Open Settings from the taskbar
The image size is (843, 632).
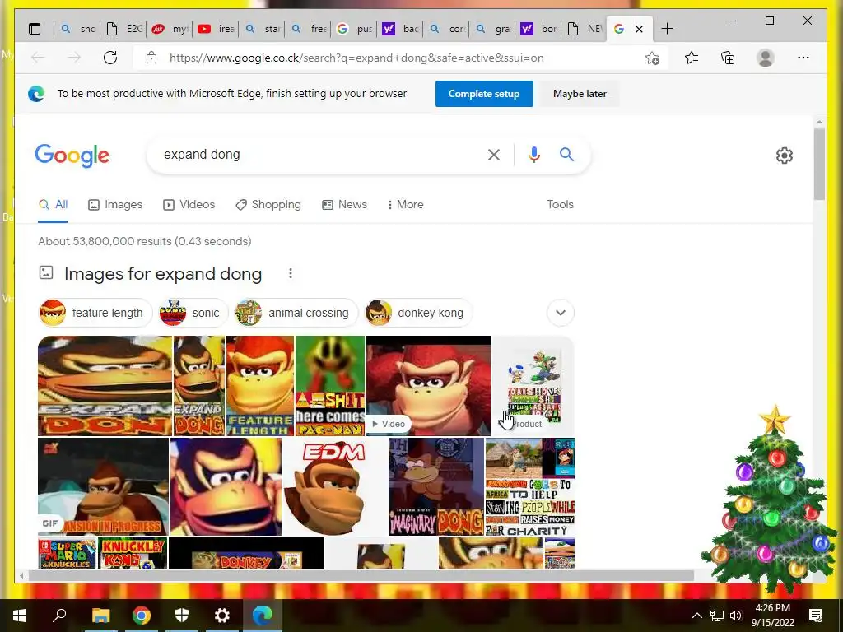(222, 616)
